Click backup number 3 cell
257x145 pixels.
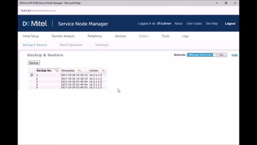[37, 81]
